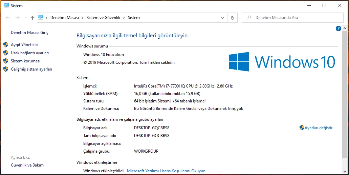Open Güvenlik ve Bakım link
The width and height of the screenshot is (349, 175).
(x=27, y=165)
